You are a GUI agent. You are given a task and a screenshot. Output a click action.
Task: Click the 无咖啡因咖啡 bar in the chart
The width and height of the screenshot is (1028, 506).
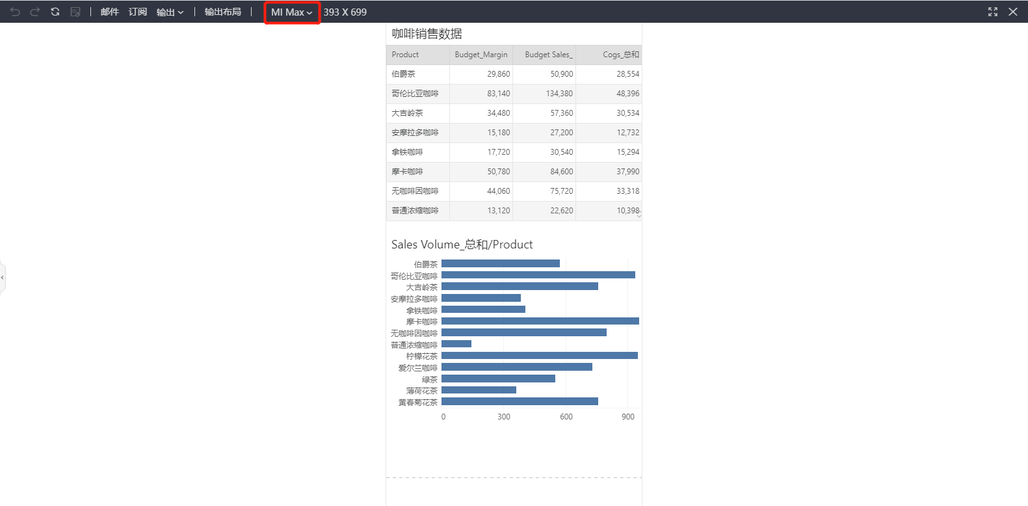(x=524, y=332)
